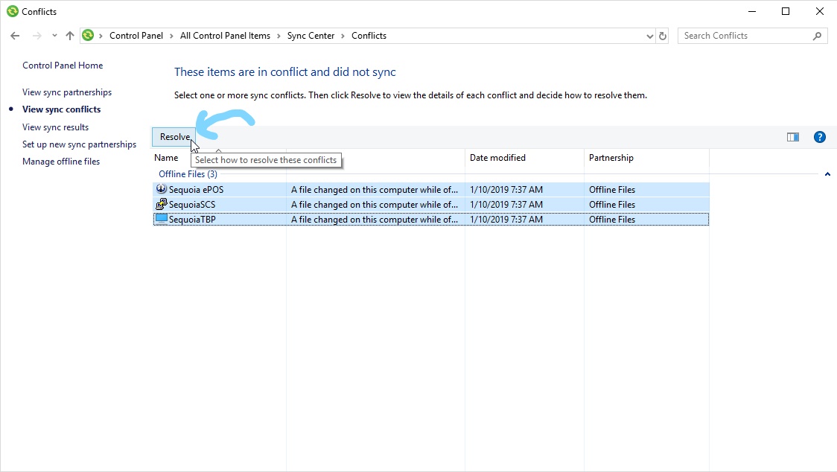Click the Resolve button
The width and height of the screenshot is (837, 472).
click(174, 137)
